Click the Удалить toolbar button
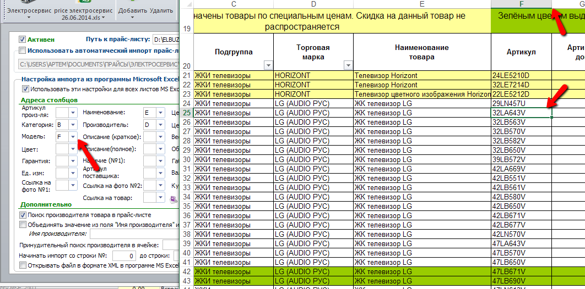Image resolution: width=585 pixels, height=289 pixels. point(161,10)
